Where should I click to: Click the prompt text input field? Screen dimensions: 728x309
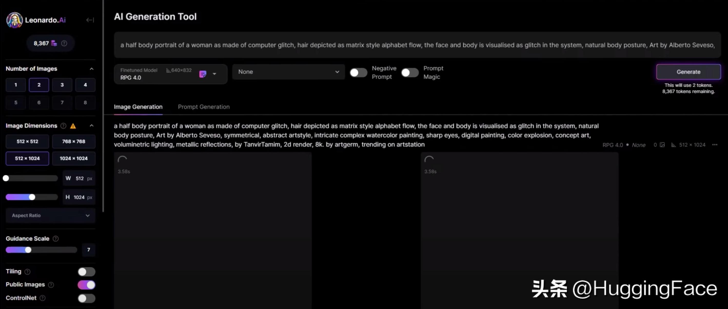click(416, 45)
